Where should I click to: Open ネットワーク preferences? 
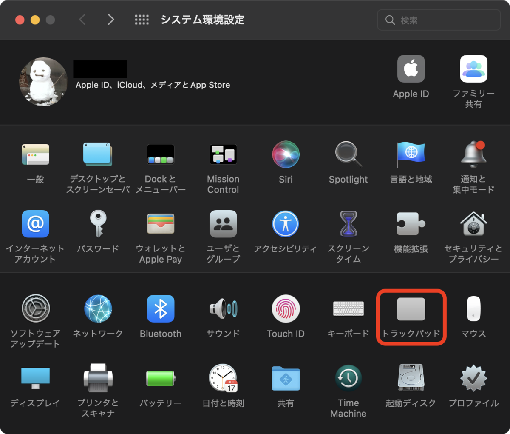[98, 309]
